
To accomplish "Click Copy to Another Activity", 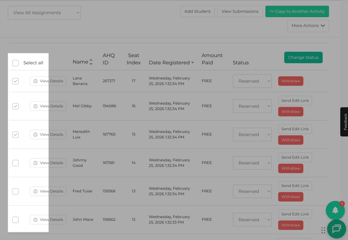I will tap(297, 11).
